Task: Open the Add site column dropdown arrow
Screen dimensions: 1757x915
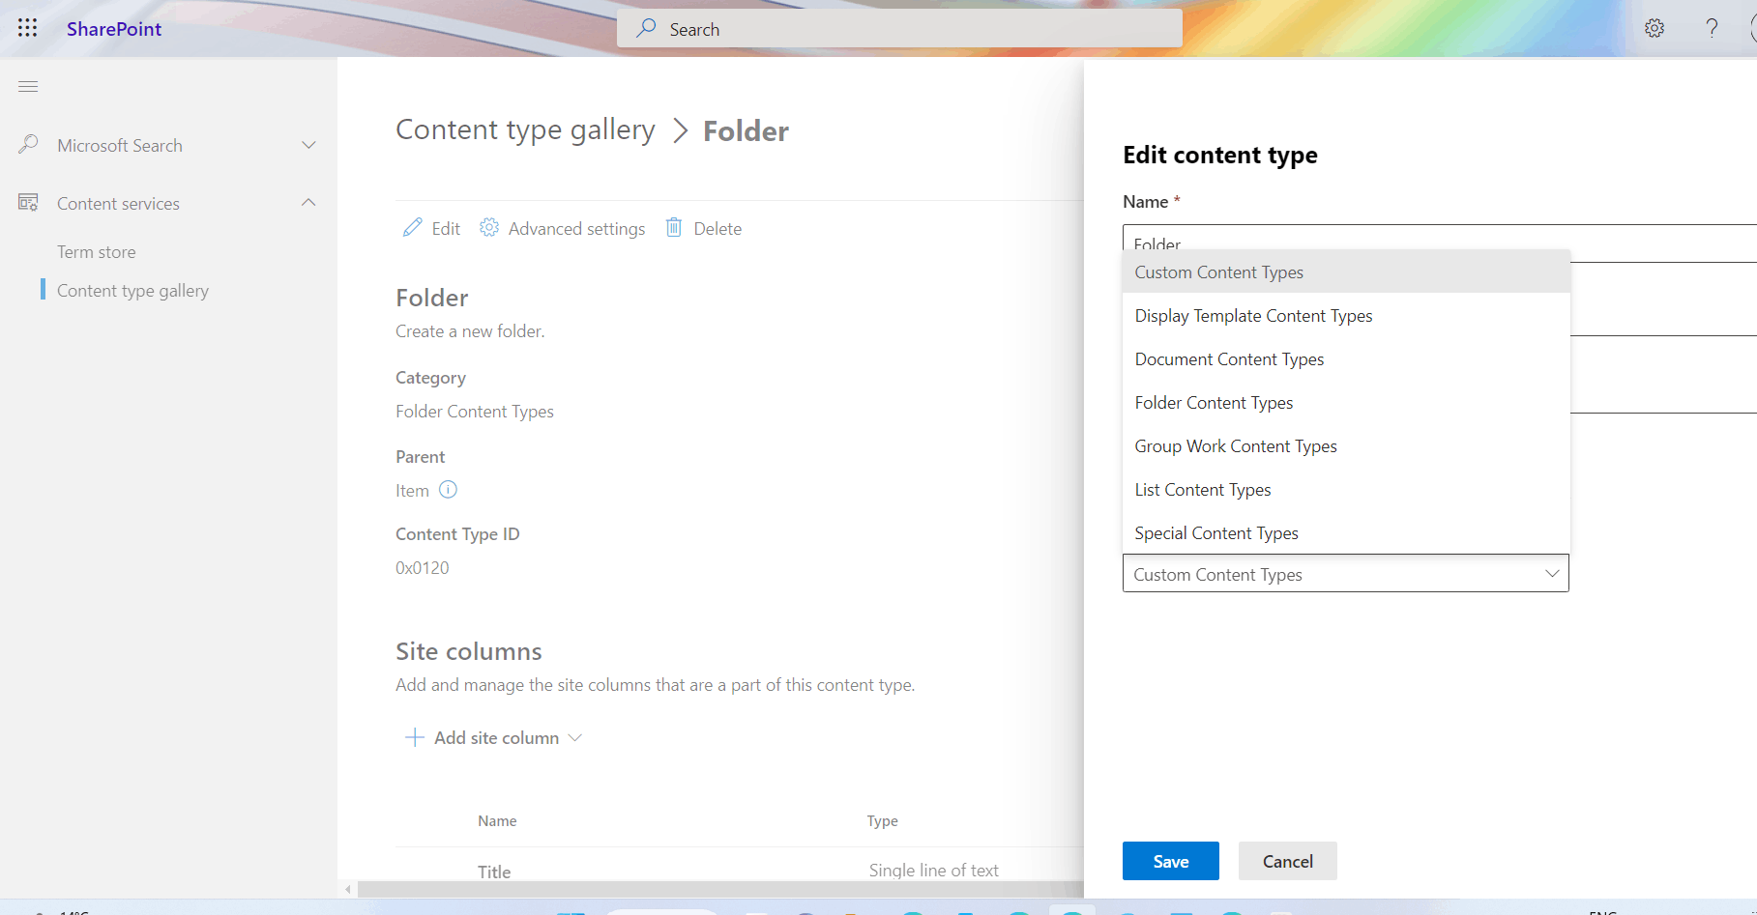Action: click(575, 737)
